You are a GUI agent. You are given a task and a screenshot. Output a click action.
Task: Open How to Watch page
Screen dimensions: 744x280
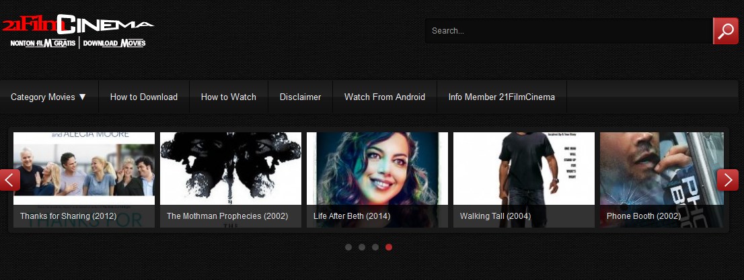pyautogui.click(x=229, y=97)
